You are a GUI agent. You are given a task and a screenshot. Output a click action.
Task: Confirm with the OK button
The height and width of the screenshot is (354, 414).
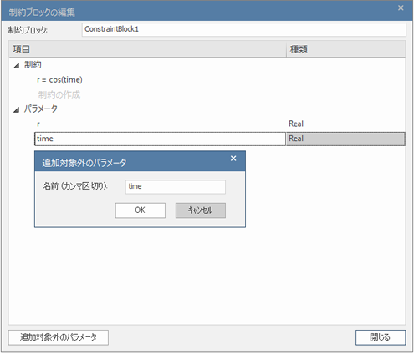pos(141,210)
